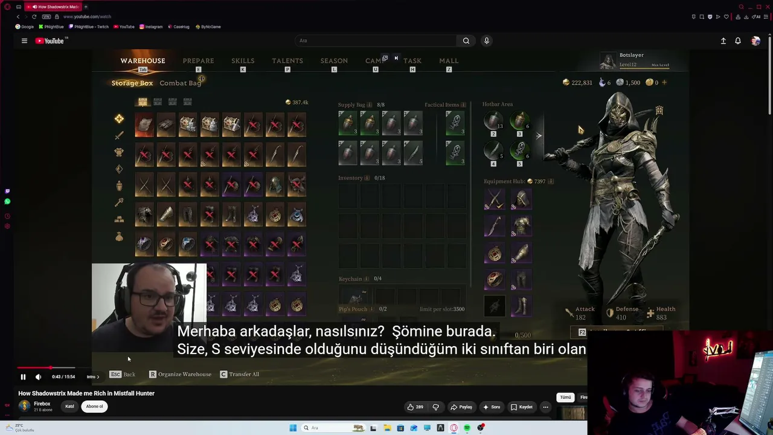Seek using the red video progress bar
773x435 pixels.
point(46,367)
